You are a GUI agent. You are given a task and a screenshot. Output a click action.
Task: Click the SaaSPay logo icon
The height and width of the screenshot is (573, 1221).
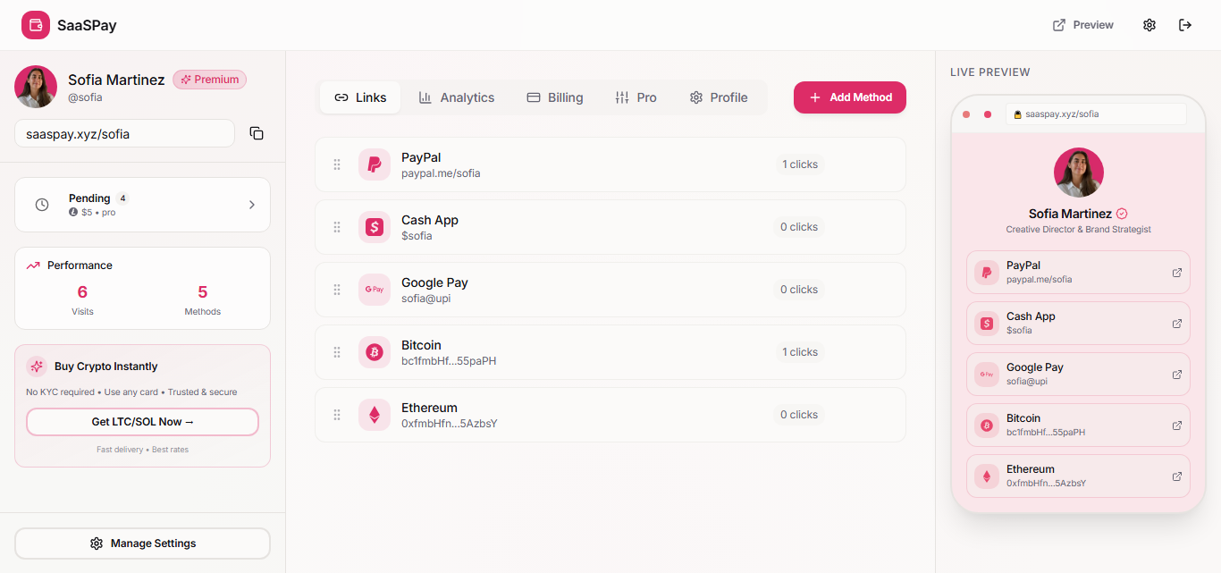35,24
